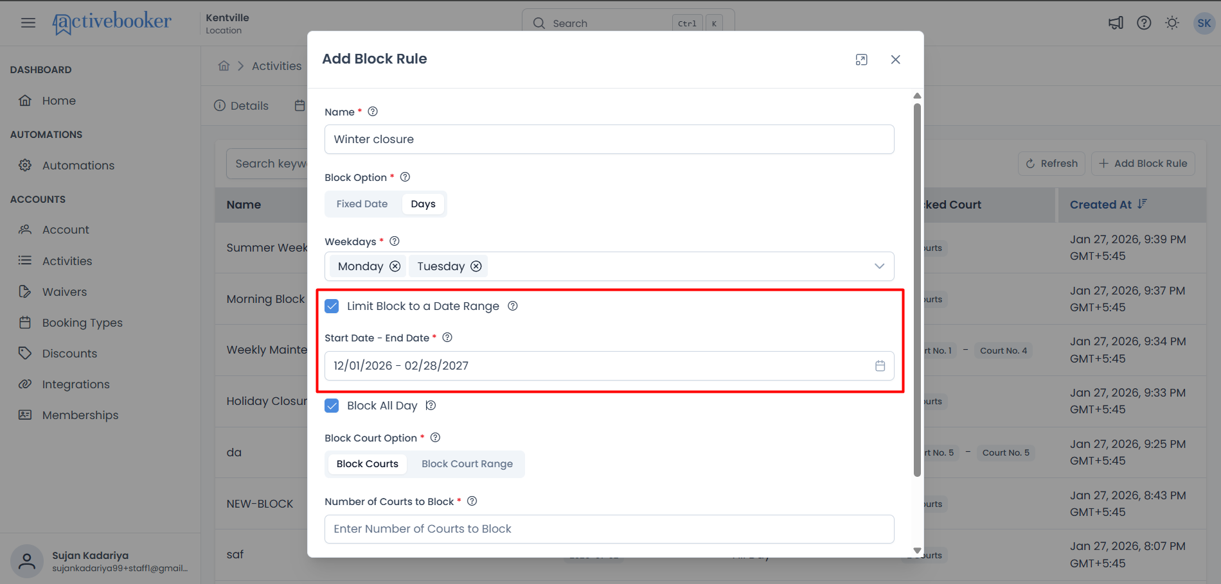The image size is (1221, 584).
Task: Select the Morning Block row name
Action: [265, 299]
